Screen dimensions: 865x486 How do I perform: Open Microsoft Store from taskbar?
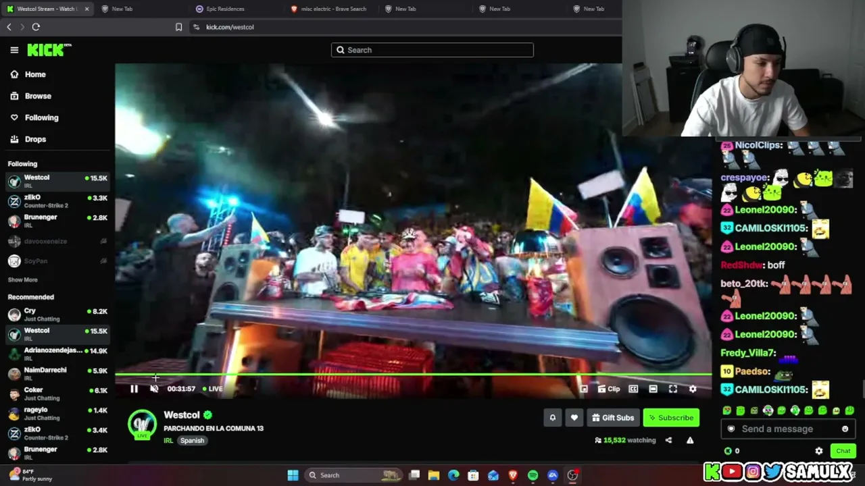pyautogui.click(x=473, y=475)
